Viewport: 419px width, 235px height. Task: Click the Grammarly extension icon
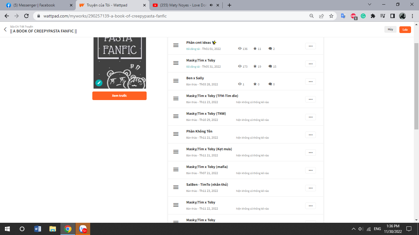coord(363,16)
